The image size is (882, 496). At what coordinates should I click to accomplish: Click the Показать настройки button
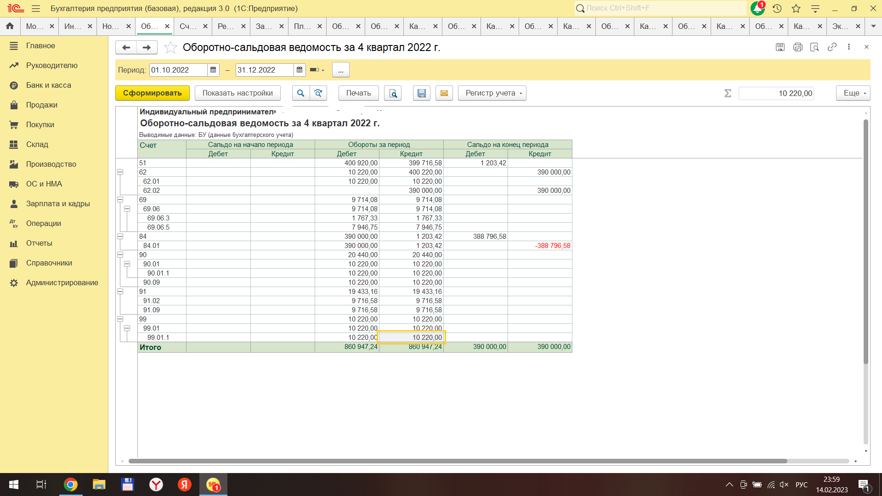(x=237, y=93)
